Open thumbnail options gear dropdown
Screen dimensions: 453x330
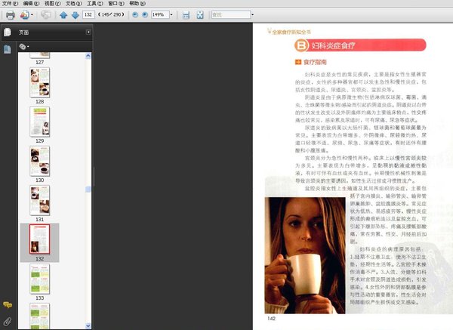(24, 46)
